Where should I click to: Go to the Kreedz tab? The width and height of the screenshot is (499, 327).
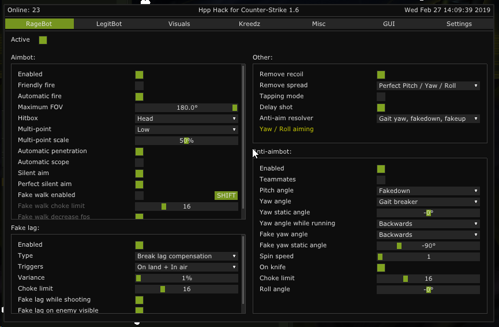tap(249, 24)
